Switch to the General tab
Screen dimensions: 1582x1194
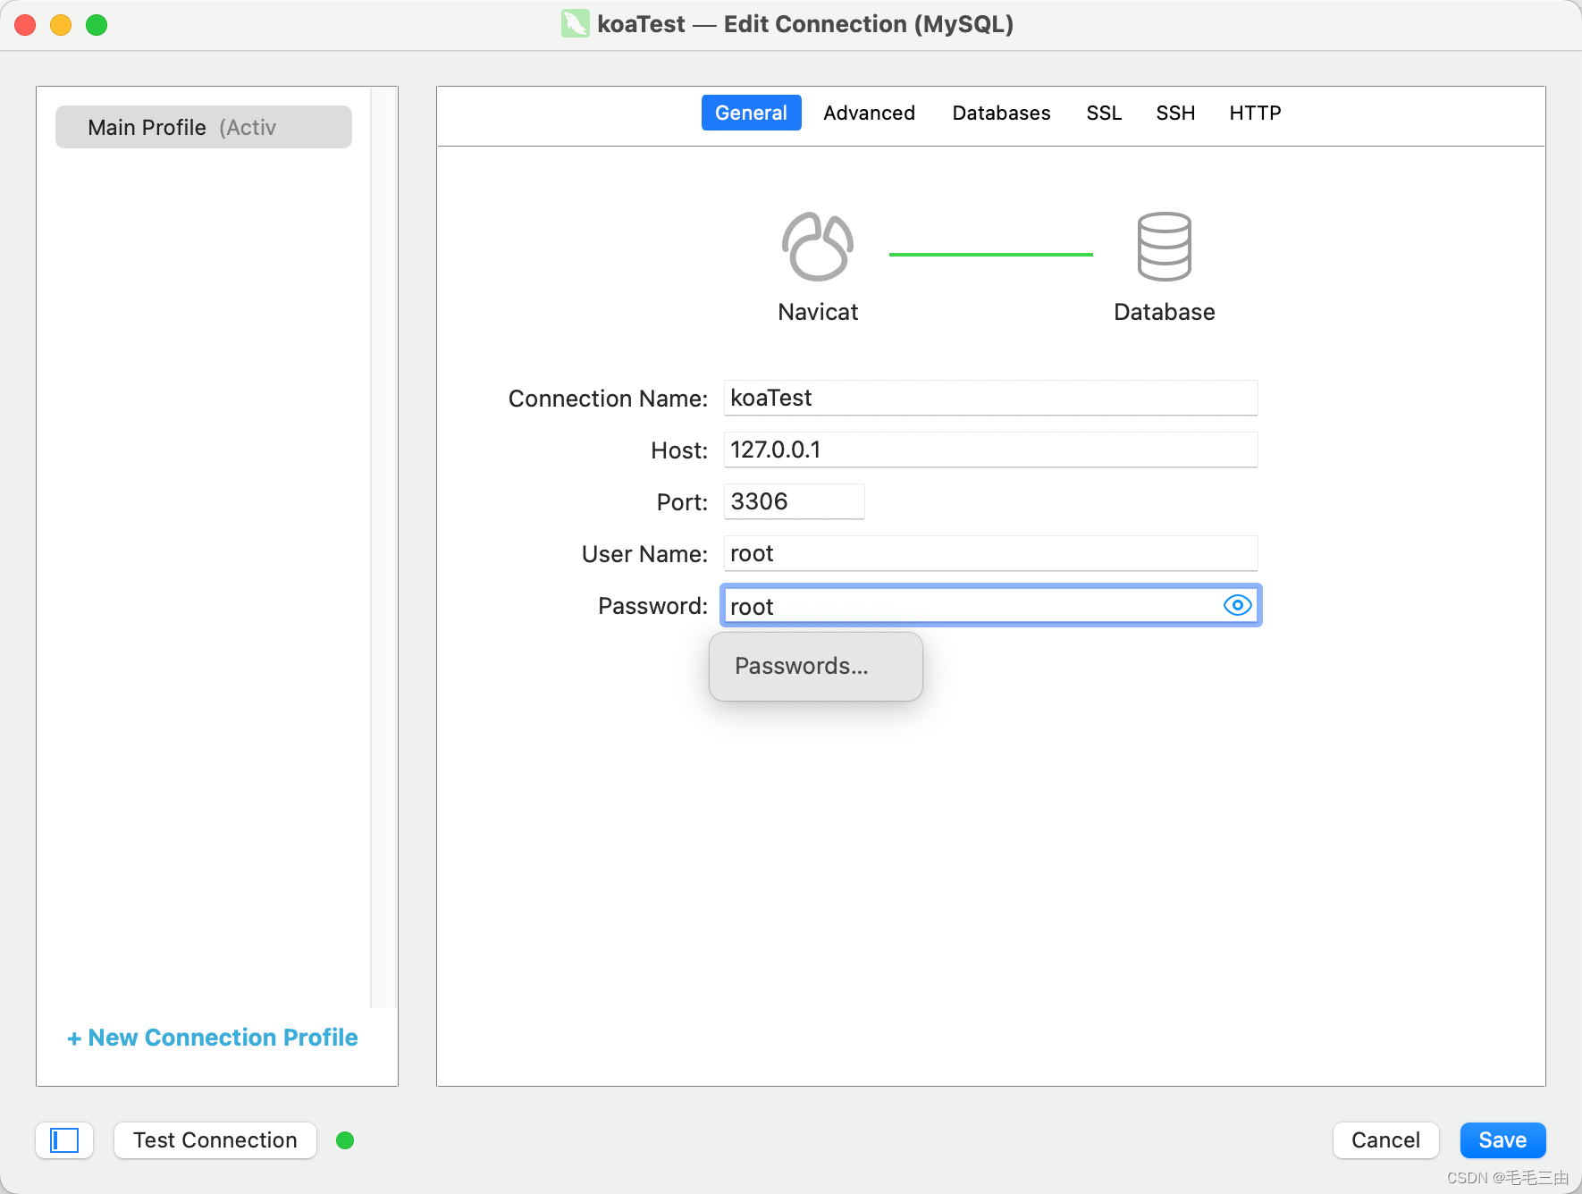pyautogui.click(x=751, y=113)
